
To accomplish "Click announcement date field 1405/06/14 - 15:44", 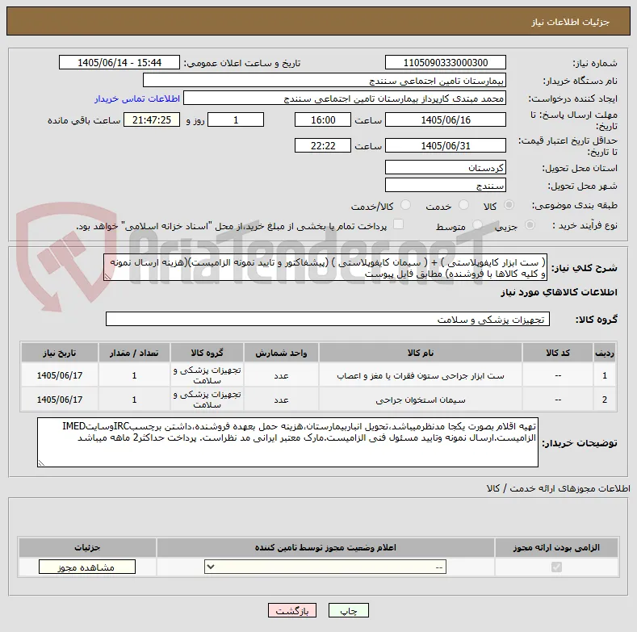I will (119, 62).
